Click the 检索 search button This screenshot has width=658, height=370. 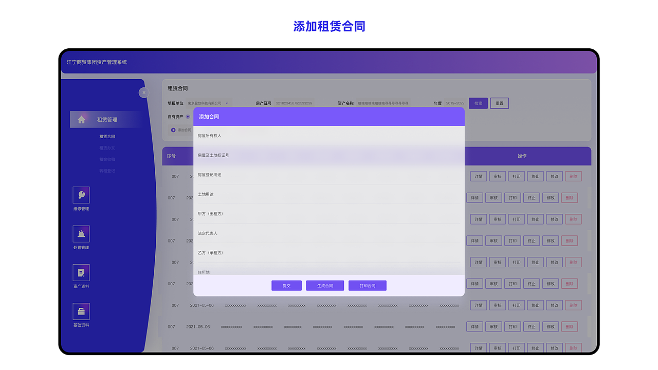coord(478,103)
